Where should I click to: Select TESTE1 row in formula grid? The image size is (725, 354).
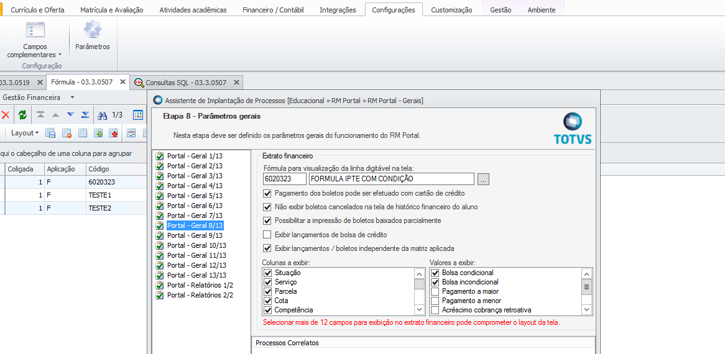click(74, 195)
